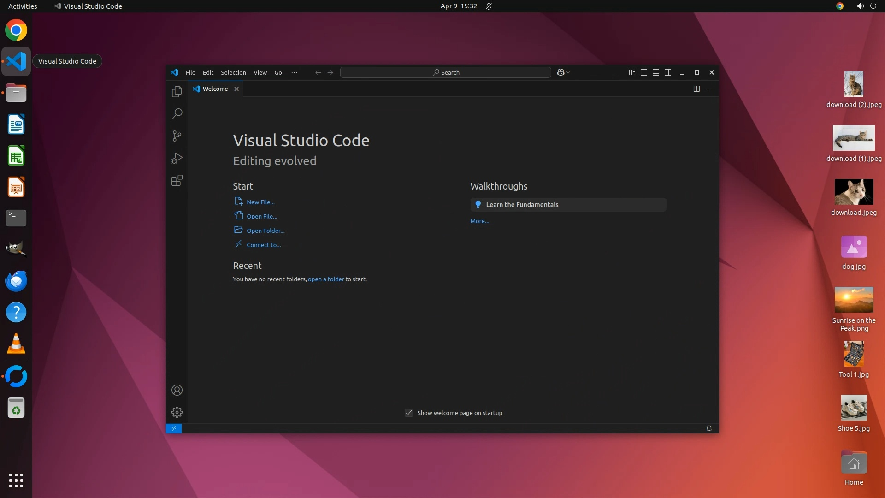
Task: Uncheck Show welcome page on startup
Action: (409, 413)
